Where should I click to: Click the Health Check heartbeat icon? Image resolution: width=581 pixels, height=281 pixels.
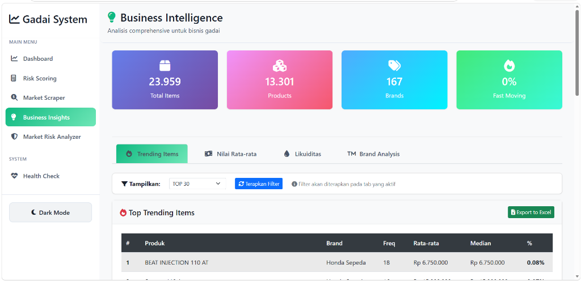14,176
